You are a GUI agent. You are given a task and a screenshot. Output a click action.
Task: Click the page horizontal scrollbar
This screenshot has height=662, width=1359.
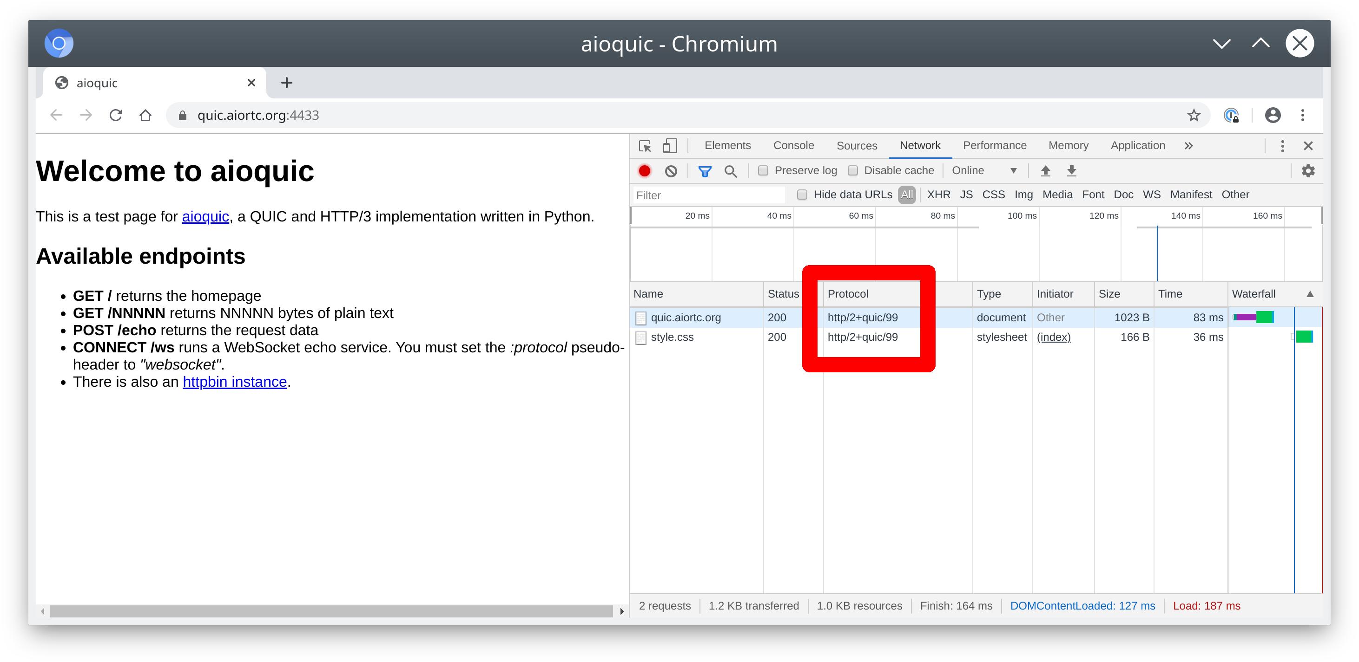point(331,611)
